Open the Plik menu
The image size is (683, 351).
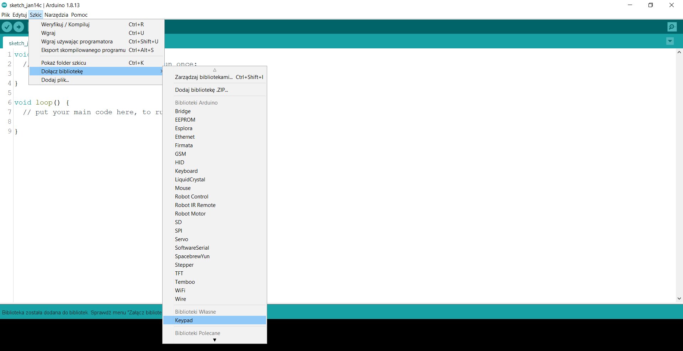6,15
